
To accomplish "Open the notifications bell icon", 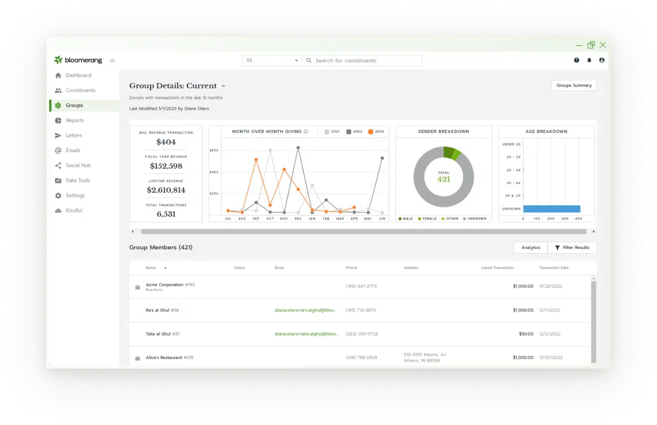I will pos(589,60).
